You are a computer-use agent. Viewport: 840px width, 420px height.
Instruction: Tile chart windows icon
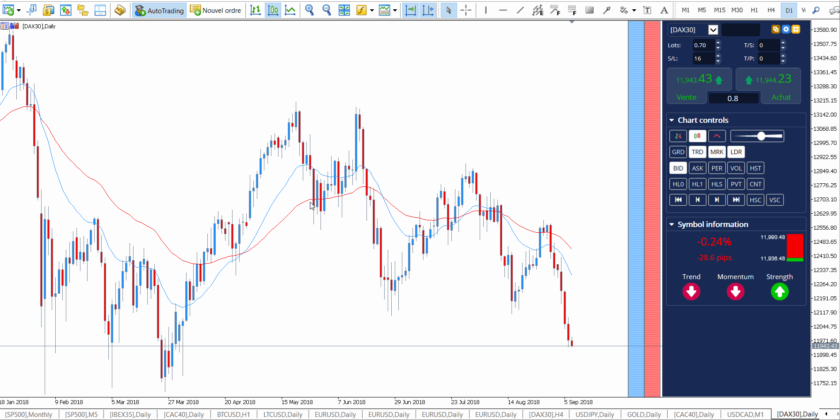(344, 10)
